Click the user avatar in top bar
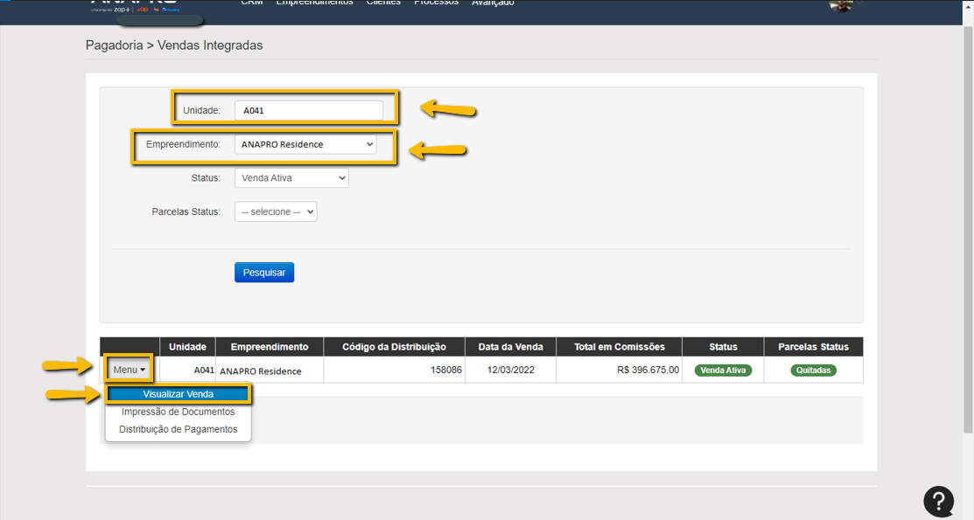Viewport: 974px width, 520px height. pos(841,5)
